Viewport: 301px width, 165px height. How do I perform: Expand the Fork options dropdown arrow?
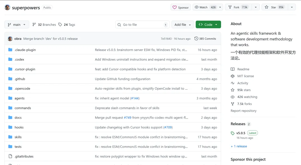point(256,7)
